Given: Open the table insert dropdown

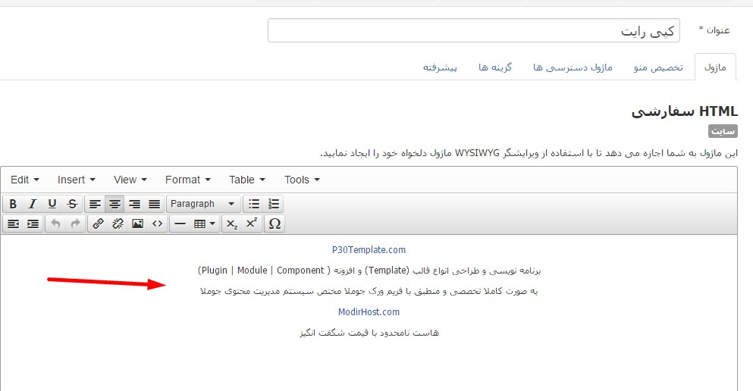Looking at the screenshot, I should (205, 224).
